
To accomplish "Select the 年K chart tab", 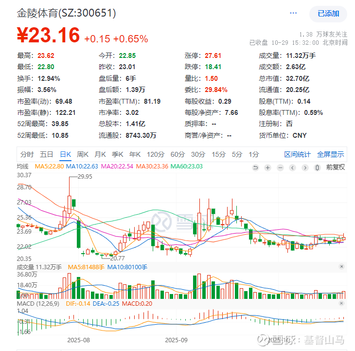I will pyautogui.click(x=135, y=154).
